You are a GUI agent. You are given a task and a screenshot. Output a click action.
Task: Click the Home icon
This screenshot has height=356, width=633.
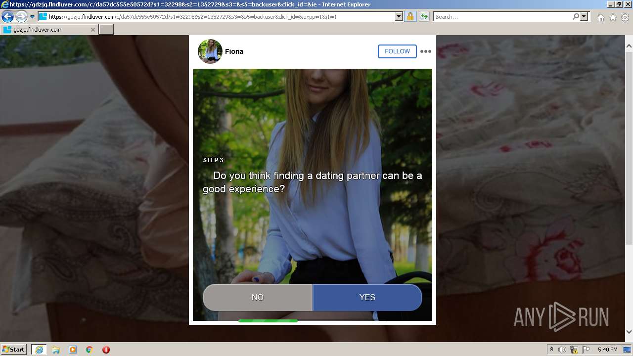tap(600, 17)
